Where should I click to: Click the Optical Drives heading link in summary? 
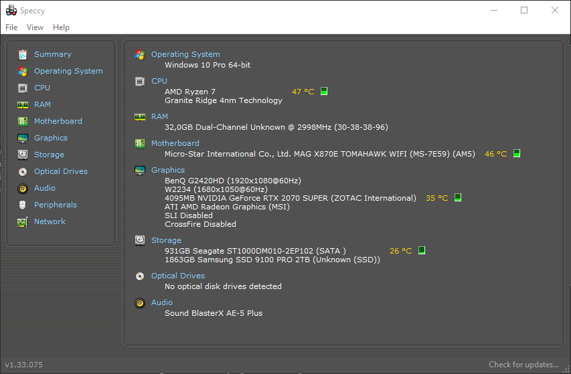(x=177, y=276)
